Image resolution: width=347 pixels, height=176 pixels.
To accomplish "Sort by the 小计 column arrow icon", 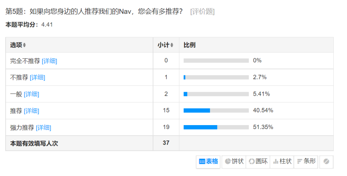I will point(172,45).
